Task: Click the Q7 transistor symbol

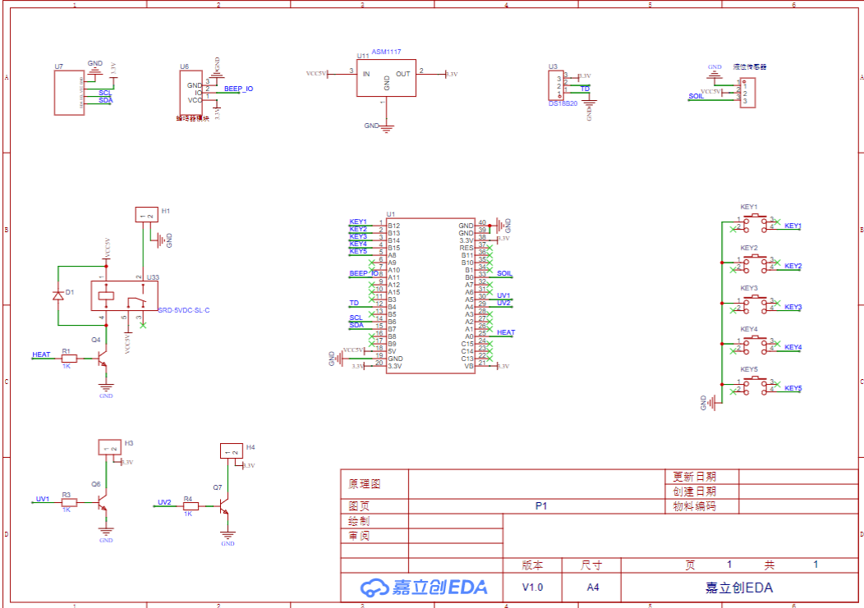Action: click(x=223, y=506)
